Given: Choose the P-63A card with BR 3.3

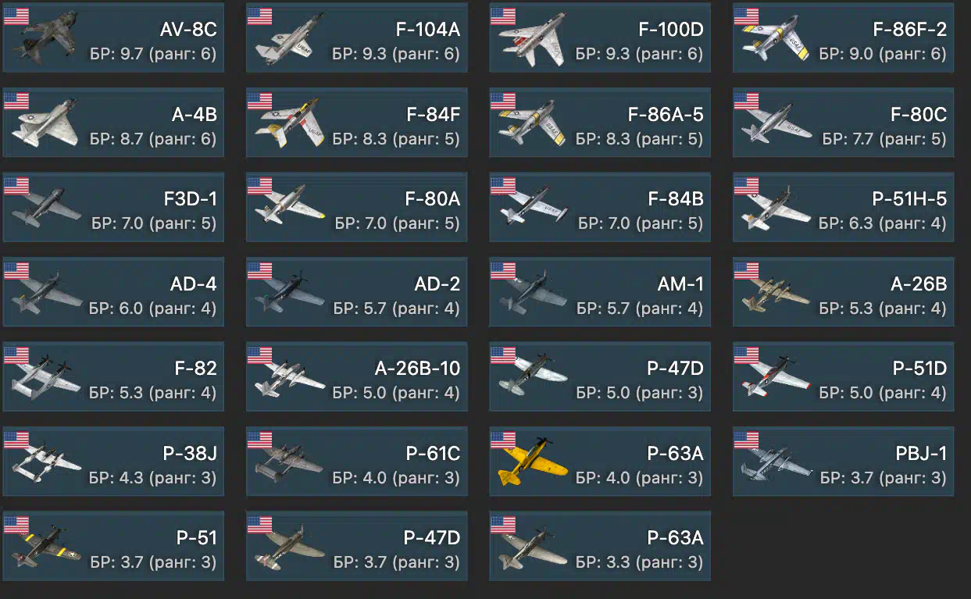Looking at the screenshot, I should point(600,546).
